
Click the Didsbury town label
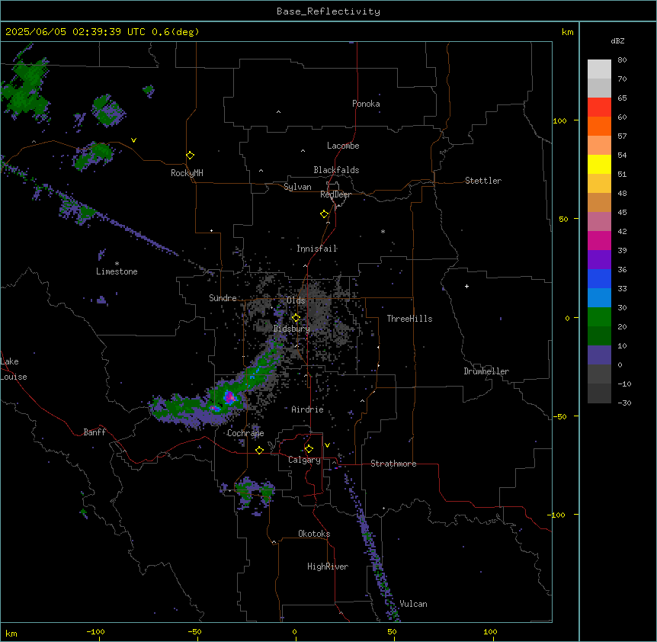(x=292, y=329)
